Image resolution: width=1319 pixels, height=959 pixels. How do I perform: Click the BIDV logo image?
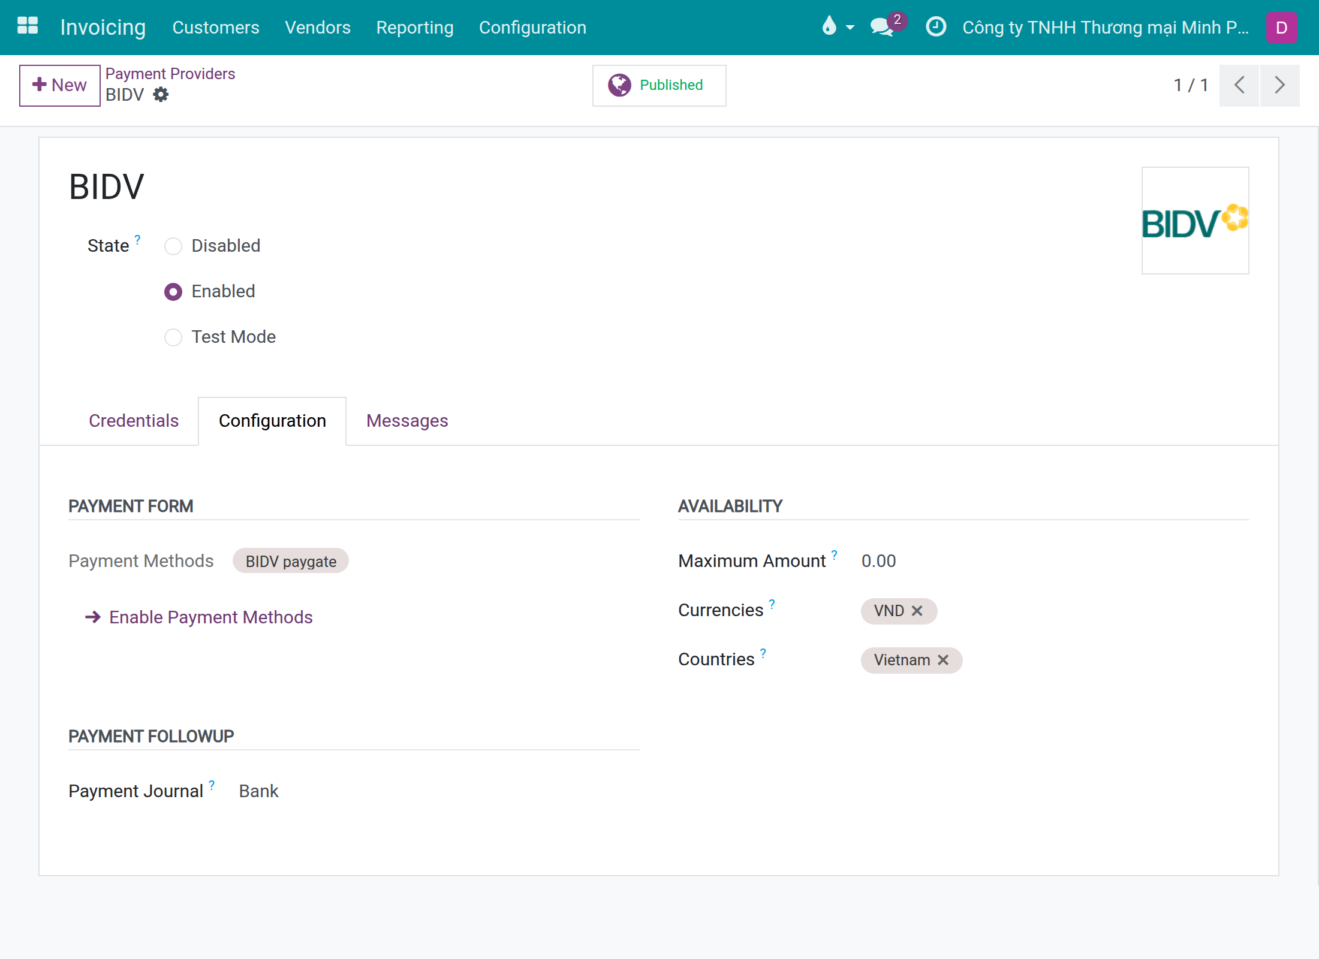click(x=1195, y=221)
